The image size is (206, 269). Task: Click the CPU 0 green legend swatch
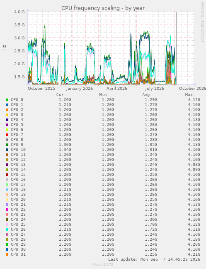7,100
